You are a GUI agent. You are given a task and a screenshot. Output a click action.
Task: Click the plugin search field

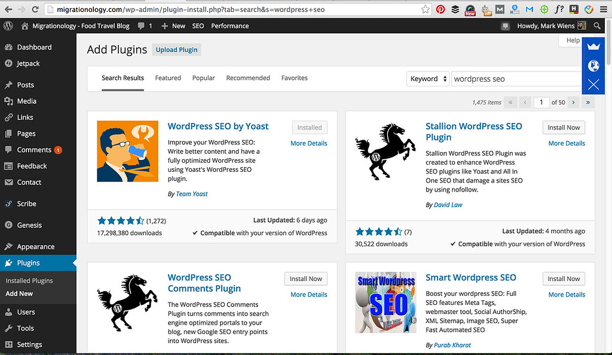pos(516,79)
